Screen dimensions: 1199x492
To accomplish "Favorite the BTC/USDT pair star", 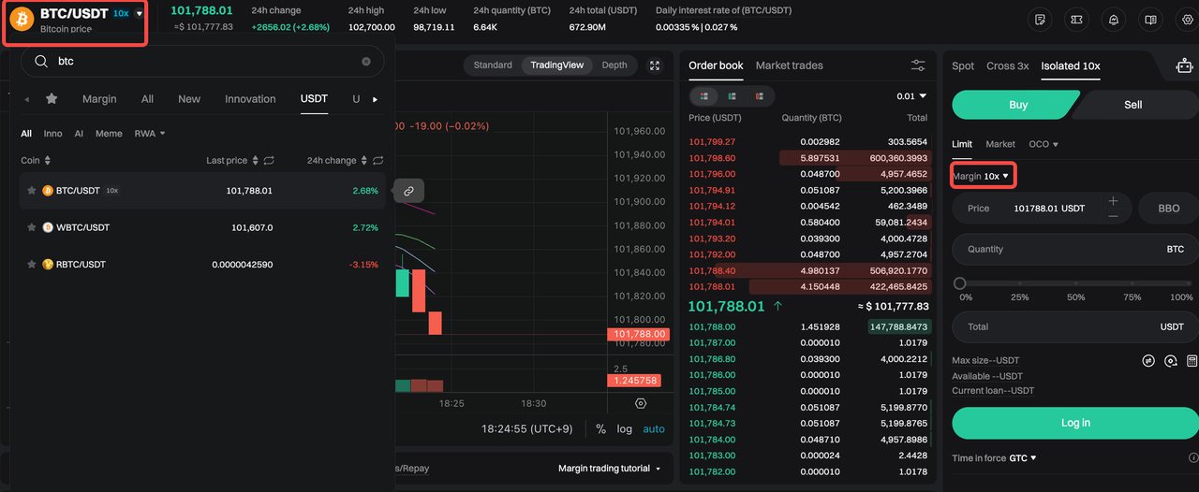I will (x=32, y=190).
